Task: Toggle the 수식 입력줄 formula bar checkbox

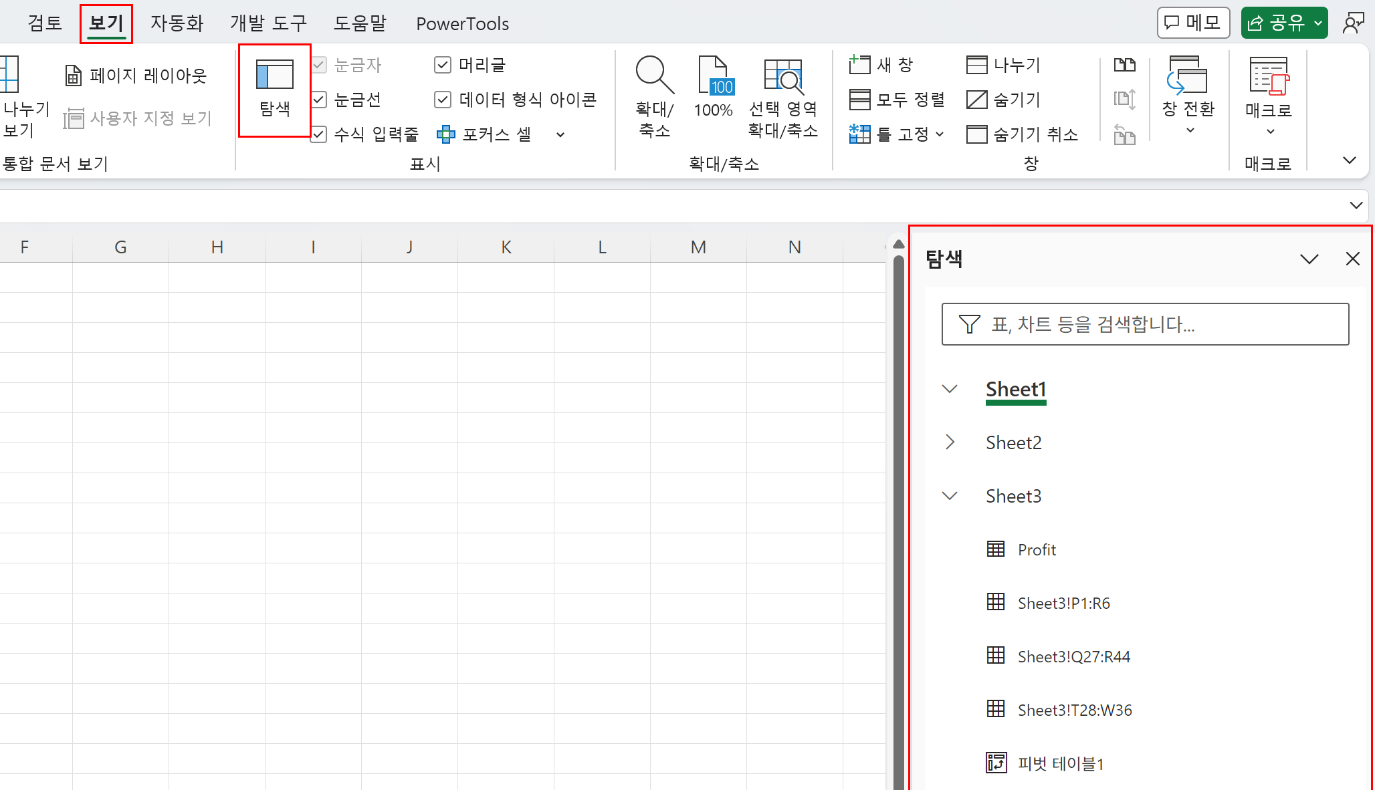Action: coord(319,134)
